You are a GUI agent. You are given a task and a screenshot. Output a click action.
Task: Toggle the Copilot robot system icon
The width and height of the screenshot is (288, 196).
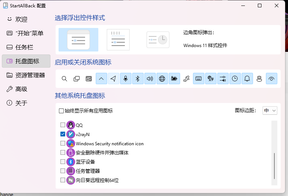coord(259,79)
